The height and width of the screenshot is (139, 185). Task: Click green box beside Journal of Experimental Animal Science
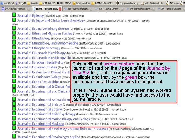tap(14, 99)
